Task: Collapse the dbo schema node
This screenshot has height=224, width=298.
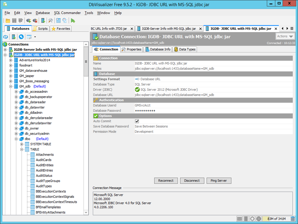Action: click(x=16, y=139)
